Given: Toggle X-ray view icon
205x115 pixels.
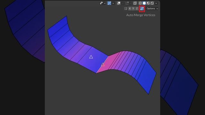Looking at the screenshot, I should (x=135, y=3).
